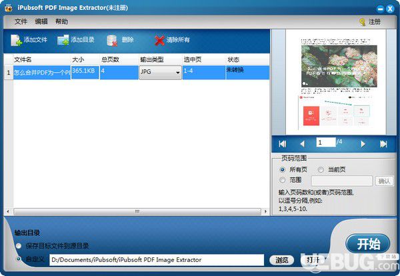Screen dimensions: 400x276
Task: Go to previous preview page
Action: pyautogui.click(x=302, y=144)
